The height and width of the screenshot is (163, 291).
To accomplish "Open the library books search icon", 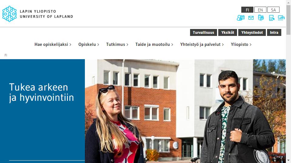I will click(261, 18).
